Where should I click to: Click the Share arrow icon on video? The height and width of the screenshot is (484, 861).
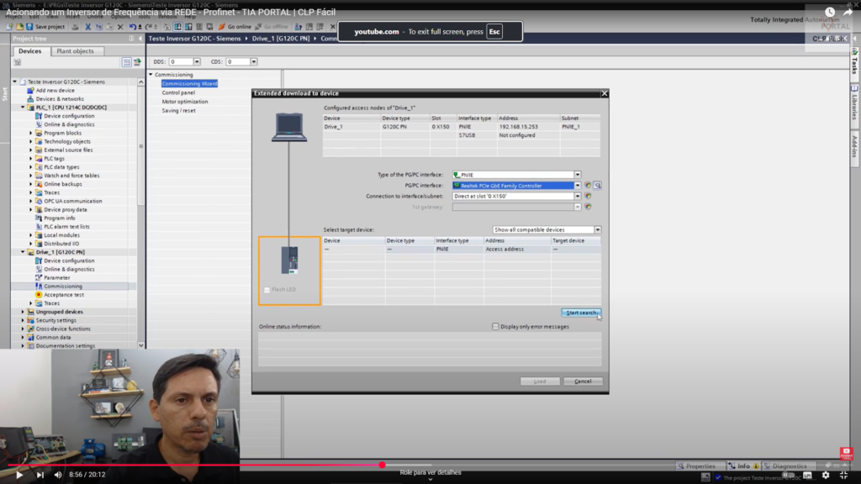coord(848,12)
